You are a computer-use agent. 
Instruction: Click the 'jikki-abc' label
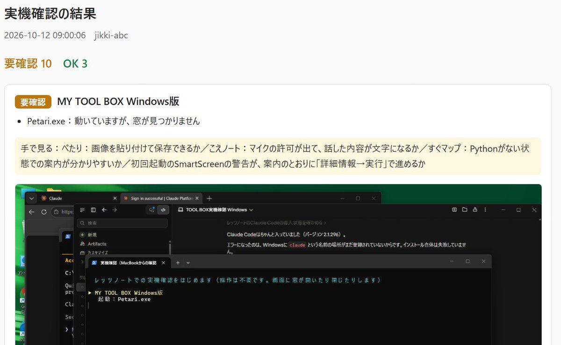point(111,35)
